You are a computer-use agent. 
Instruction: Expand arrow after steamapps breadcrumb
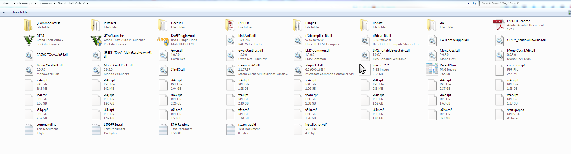click(x=35, y=3)
